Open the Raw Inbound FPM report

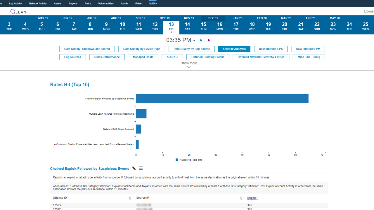click(308, 49)
